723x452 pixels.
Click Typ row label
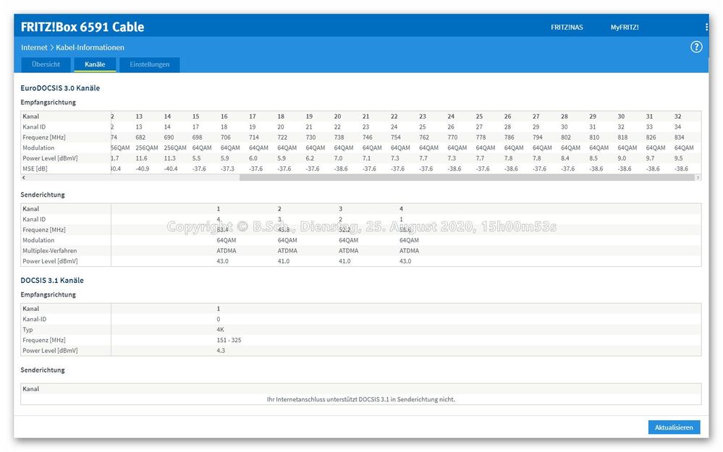coord(28,330)
